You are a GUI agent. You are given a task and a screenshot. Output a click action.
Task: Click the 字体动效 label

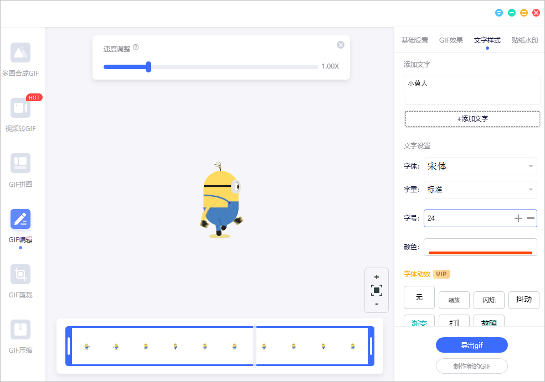pyautogui.click(x=417, y=274)
